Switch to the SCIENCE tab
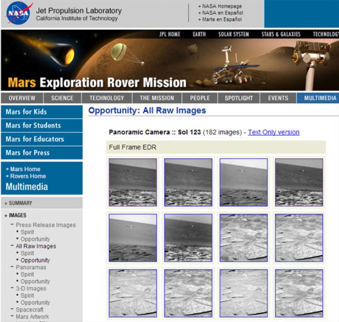Image resolution: width=339 pixels, height=322 pixels. tap(62, 98)
